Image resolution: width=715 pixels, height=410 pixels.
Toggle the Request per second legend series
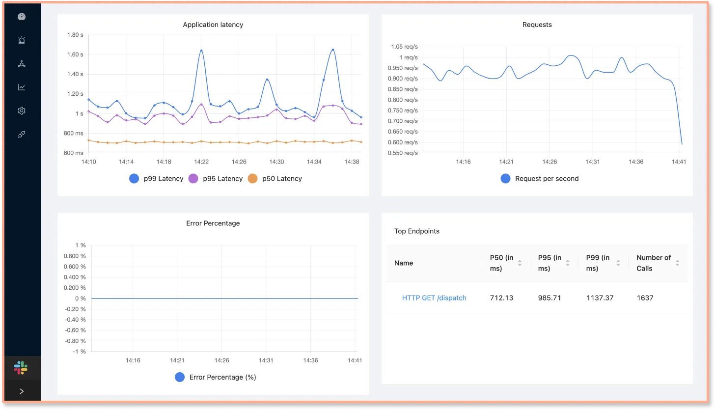pos(540,179)
